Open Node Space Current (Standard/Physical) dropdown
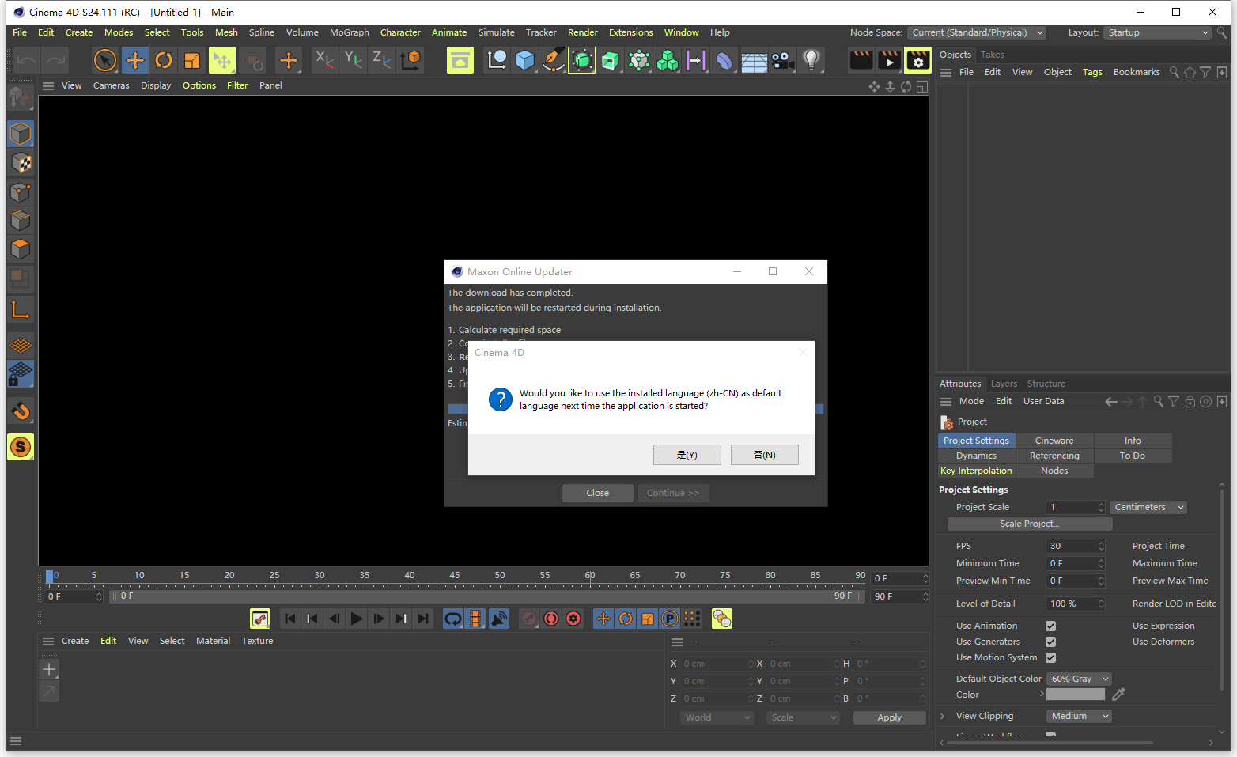Screen dimensions: 1237x757 pos(977,32)
